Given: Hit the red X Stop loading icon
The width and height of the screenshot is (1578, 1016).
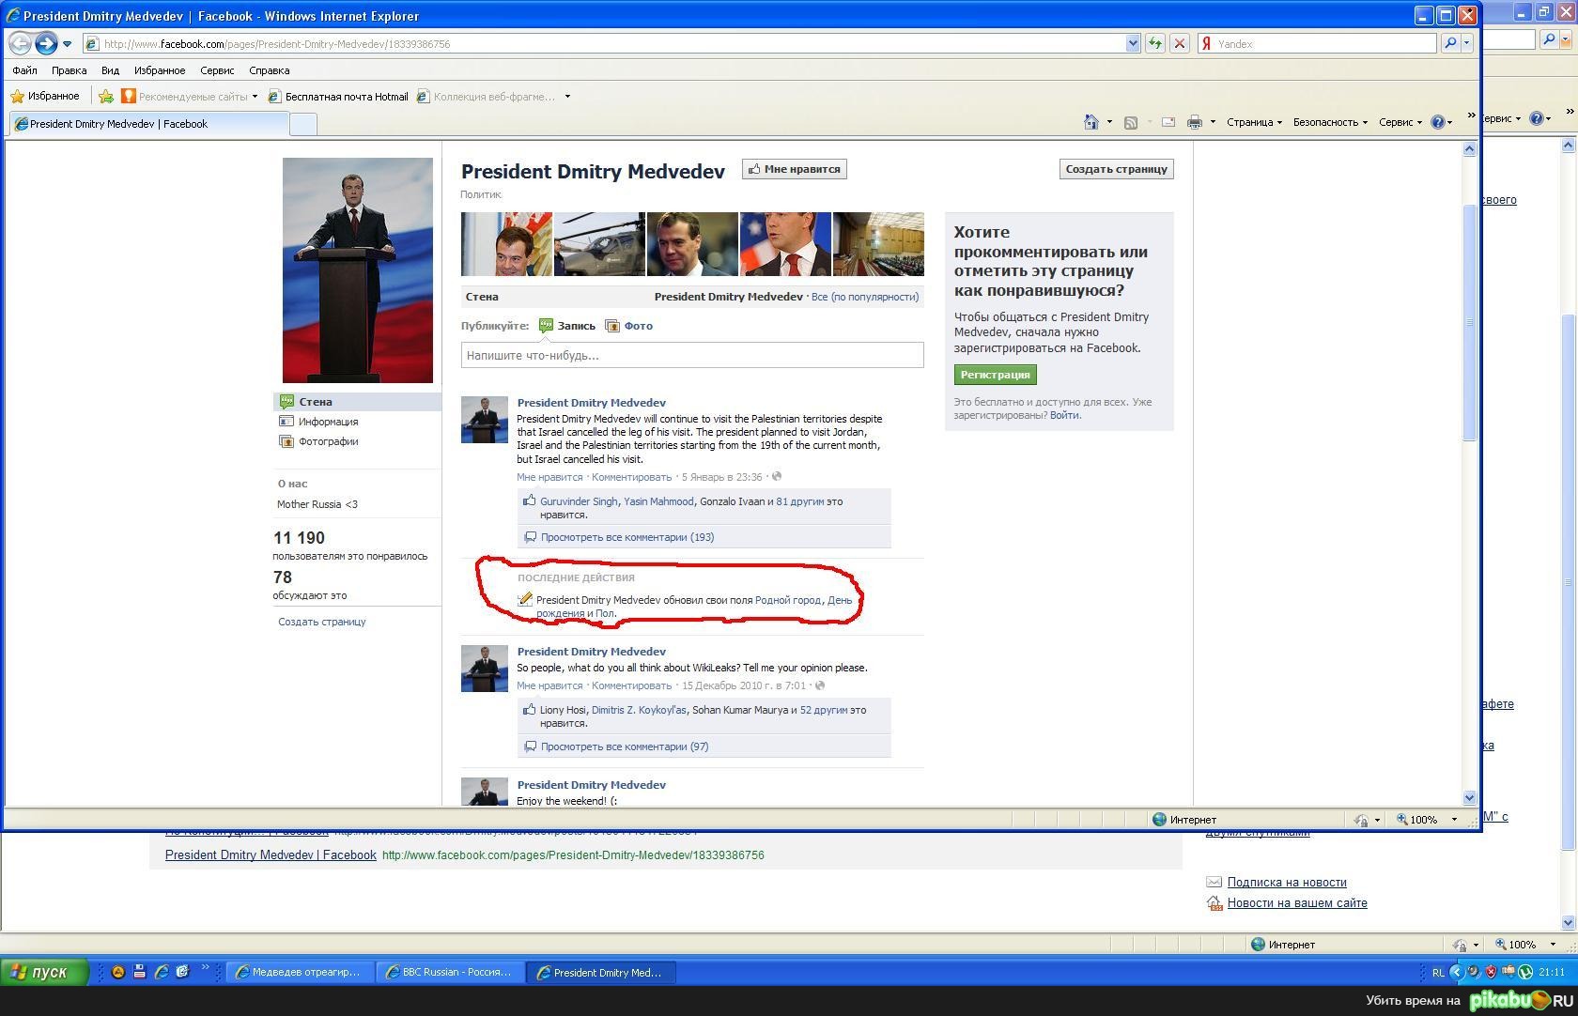Looking at the screenshot, I should 1180,43.
